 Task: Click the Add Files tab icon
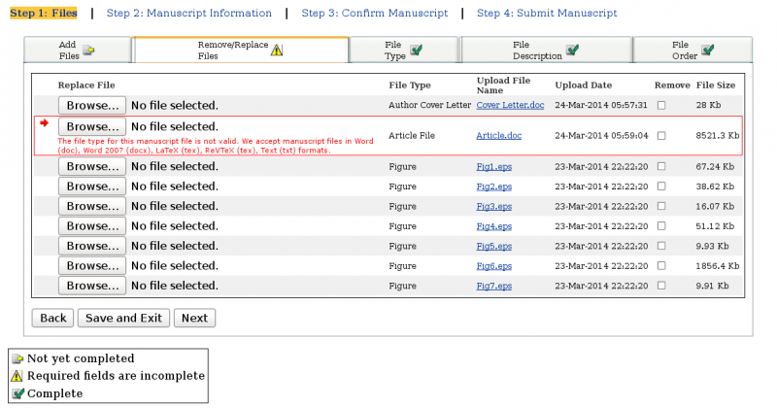(89, 51)
